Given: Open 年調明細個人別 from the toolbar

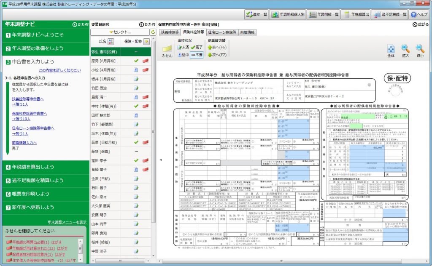Looking at the screenshot, I should (x=287, y=15).
